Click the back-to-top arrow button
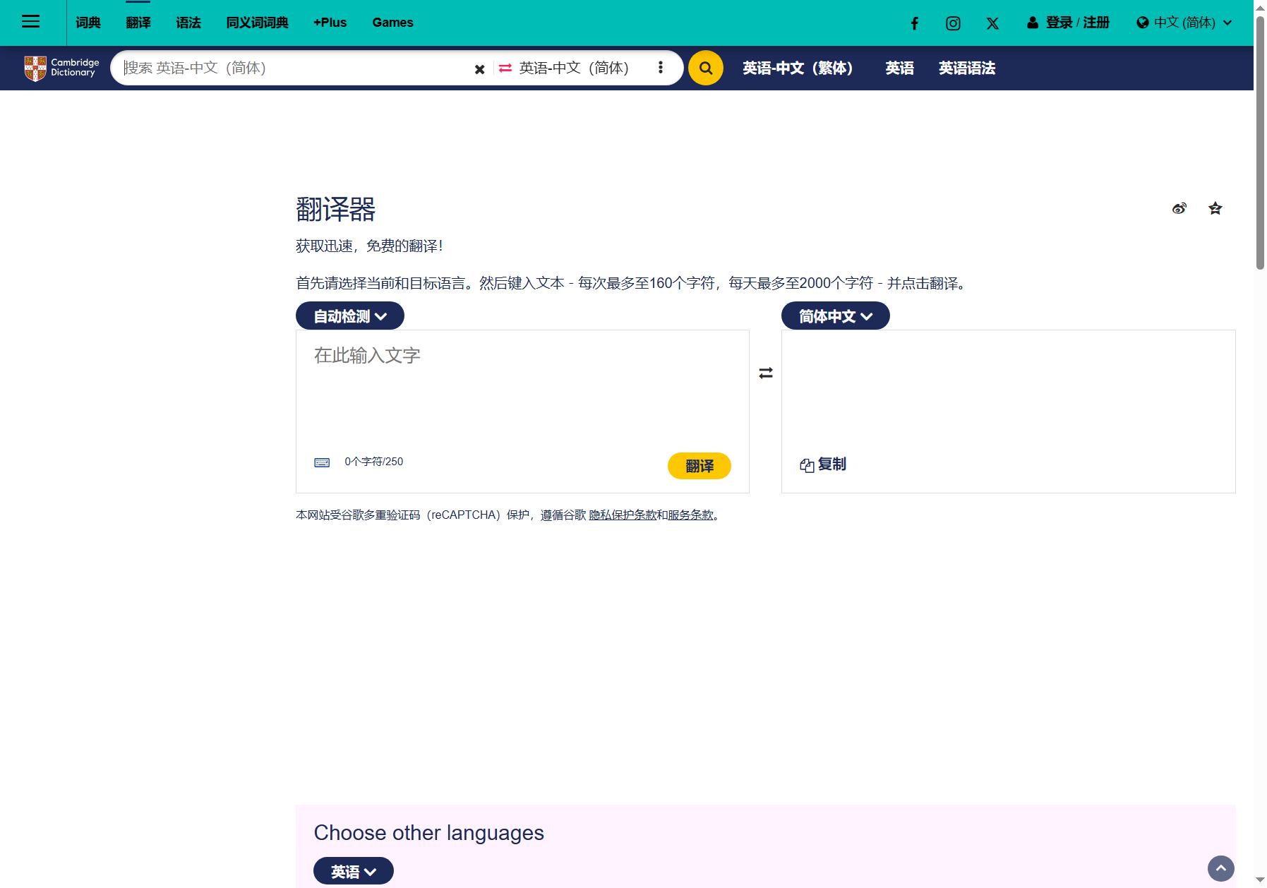 [1221, 868]
